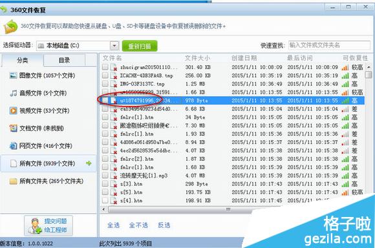Screen dimensions: 375x248
Task: Sort by 创建日期 column header
Action: pos(244,58)
